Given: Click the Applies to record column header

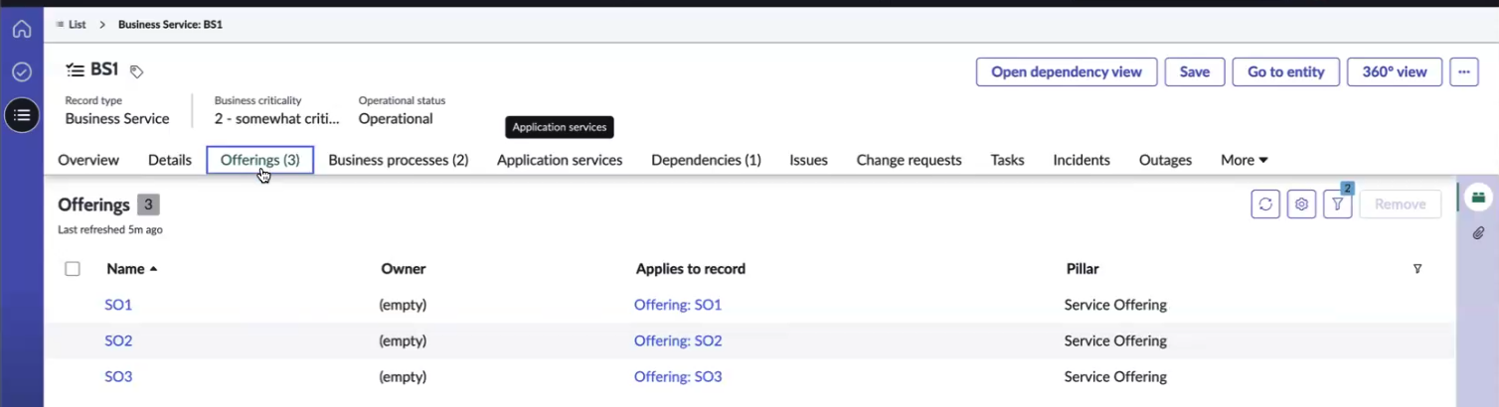Looking at the screenshot, I should point(691,269).
